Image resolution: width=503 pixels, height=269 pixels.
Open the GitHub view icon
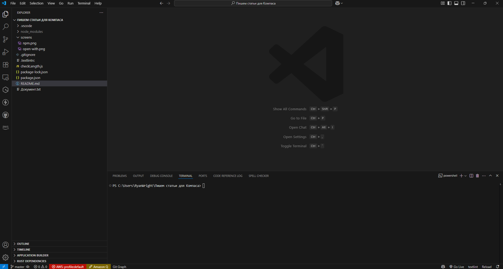[x=6, y=115]
